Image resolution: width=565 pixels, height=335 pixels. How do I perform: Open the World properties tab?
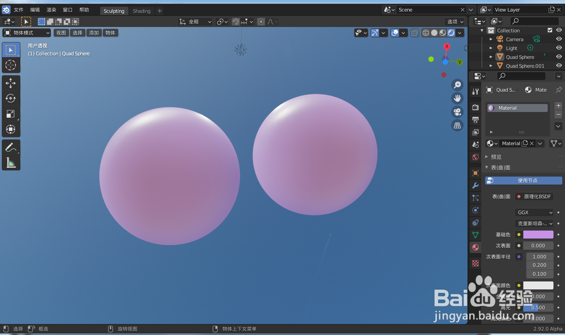(475, 157)
